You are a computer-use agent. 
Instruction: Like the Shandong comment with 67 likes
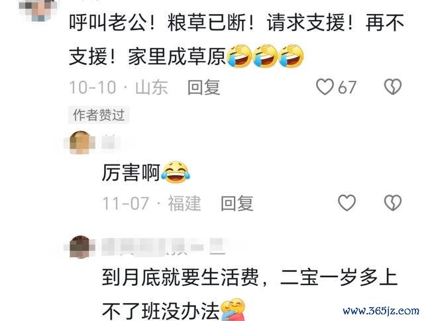pos(325,87)
